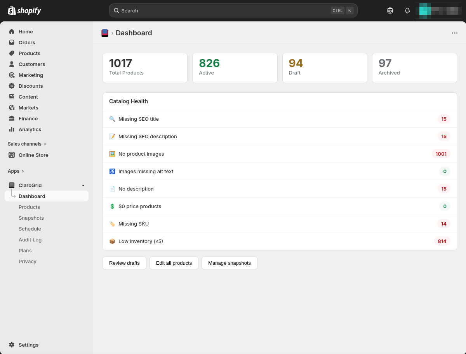This screenshot has width=466, height=354.
Task: Open the Online Store channel
Action: 33,155
